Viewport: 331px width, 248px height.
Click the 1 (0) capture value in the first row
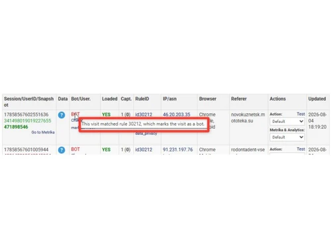pos(126,114)
